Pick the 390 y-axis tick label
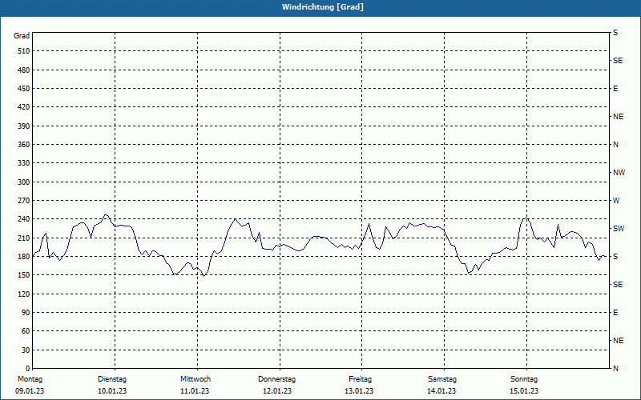 pos(23,126)
